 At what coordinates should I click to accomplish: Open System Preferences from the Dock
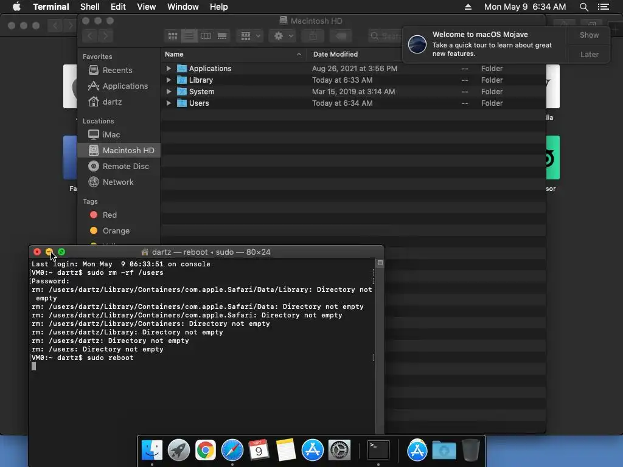[x=339, y=450]
